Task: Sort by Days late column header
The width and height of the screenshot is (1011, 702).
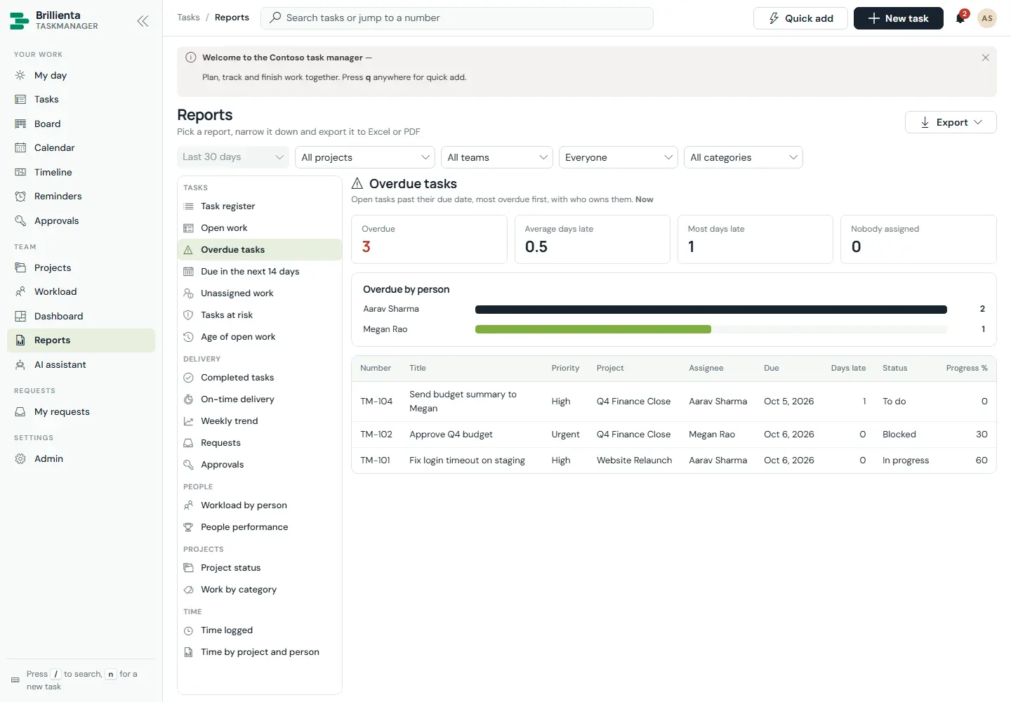Action: tap(848, 368)
